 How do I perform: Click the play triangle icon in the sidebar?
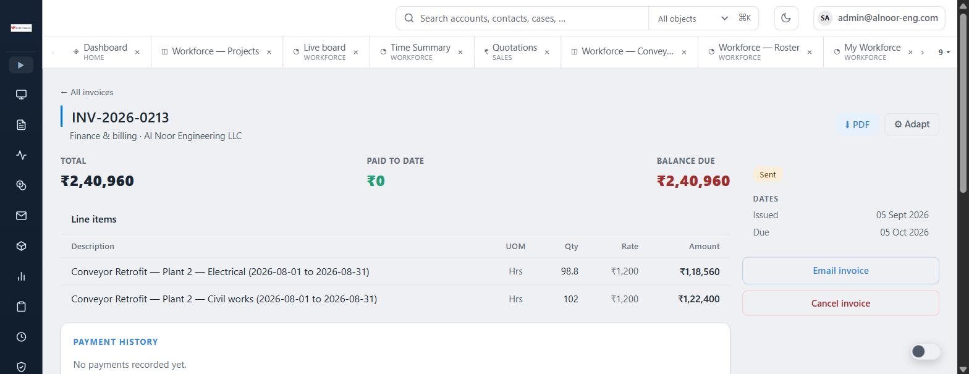[21, 65]
